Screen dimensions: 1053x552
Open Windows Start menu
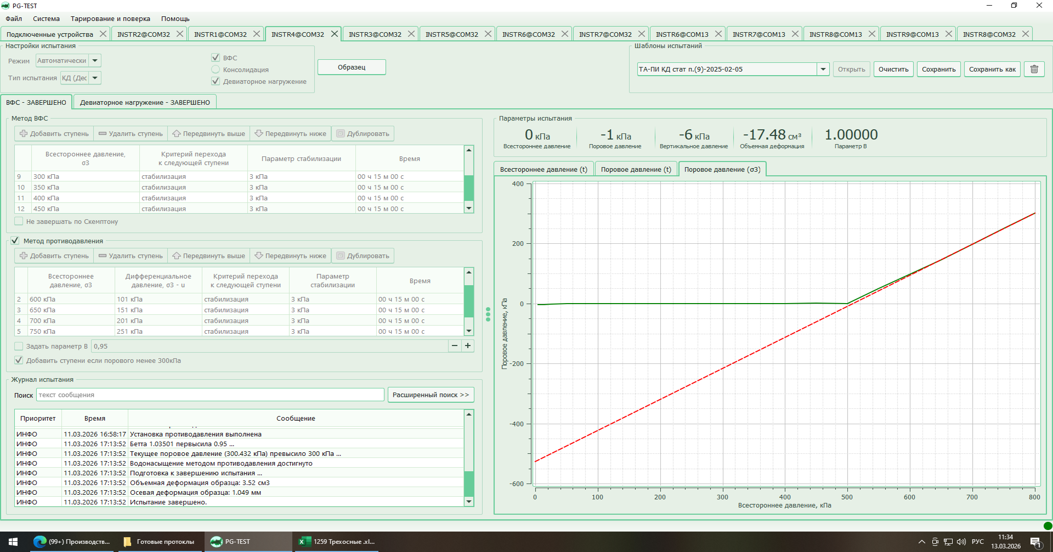click(13, 541)
